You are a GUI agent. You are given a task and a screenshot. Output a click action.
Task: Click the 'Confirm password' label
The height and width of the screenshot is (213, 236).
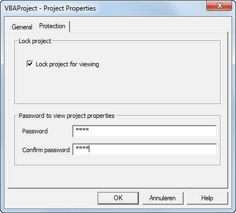coord(46,150)
